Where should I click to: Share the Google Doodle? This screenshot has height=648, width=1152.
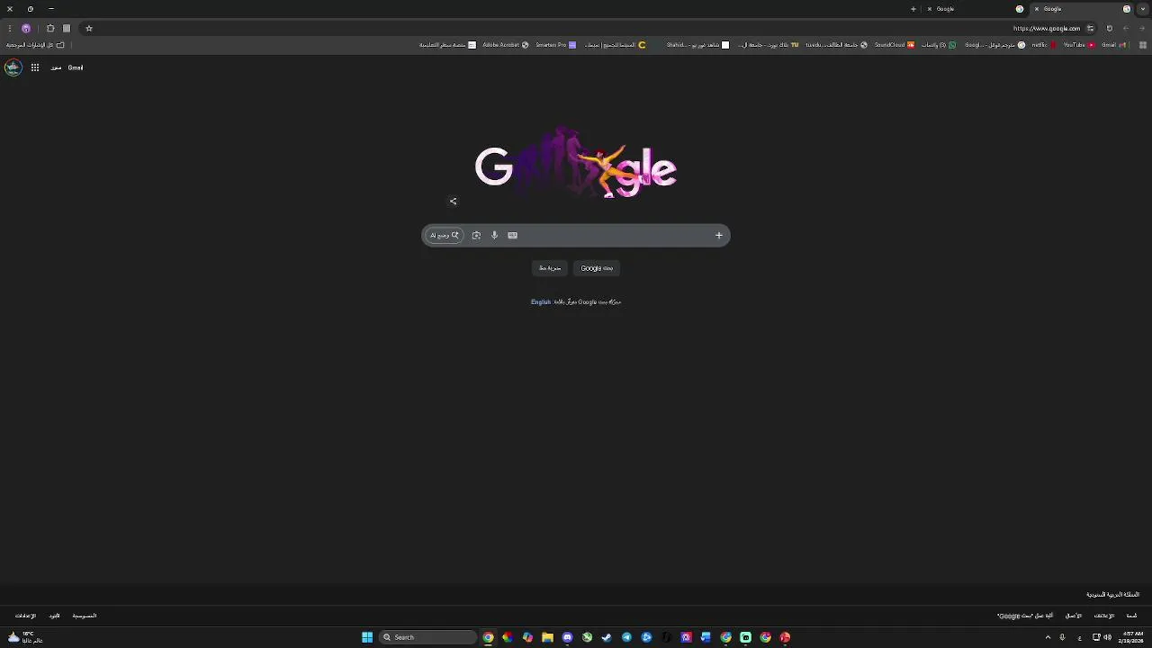pos(453,202)
